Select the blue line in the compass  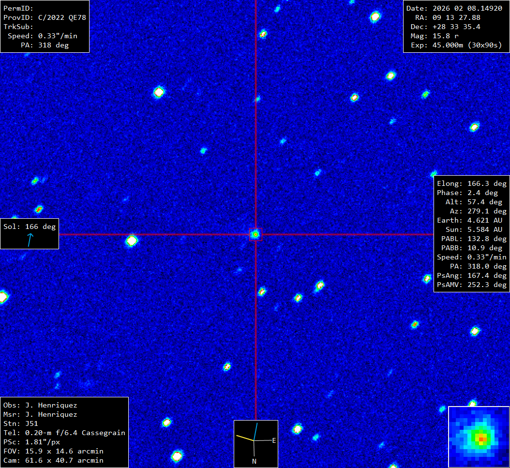point(256,431)
